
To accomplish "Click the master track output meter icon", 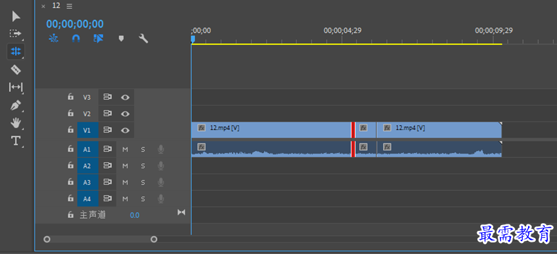I will [x=182, y=212].
